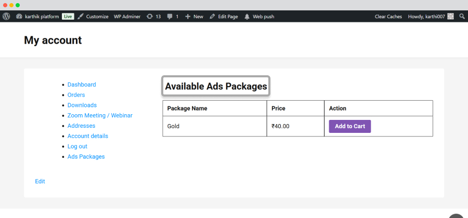Screen dimensions: 468x218
Task: Click the Live status badge
Action: coord(68,17)
